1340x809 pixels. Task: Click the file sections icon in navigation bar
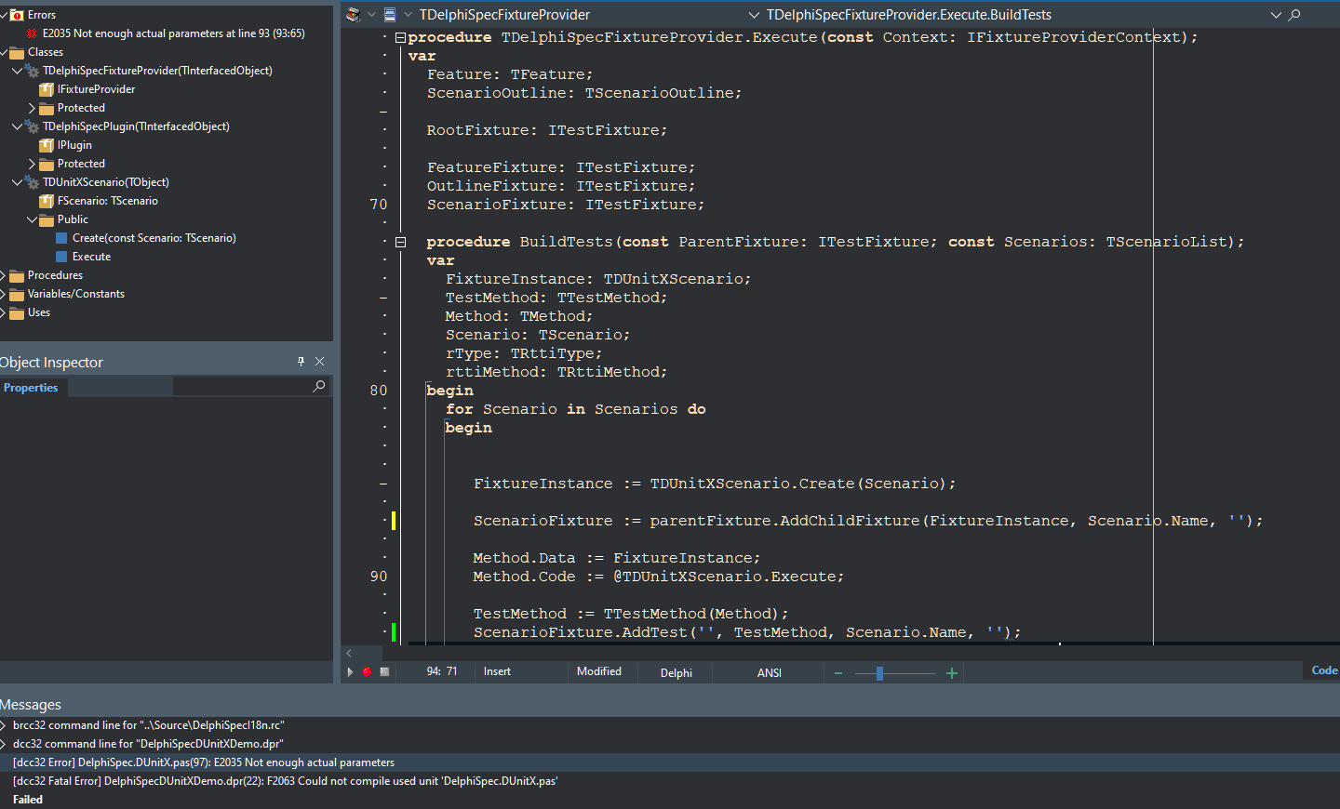390,15
